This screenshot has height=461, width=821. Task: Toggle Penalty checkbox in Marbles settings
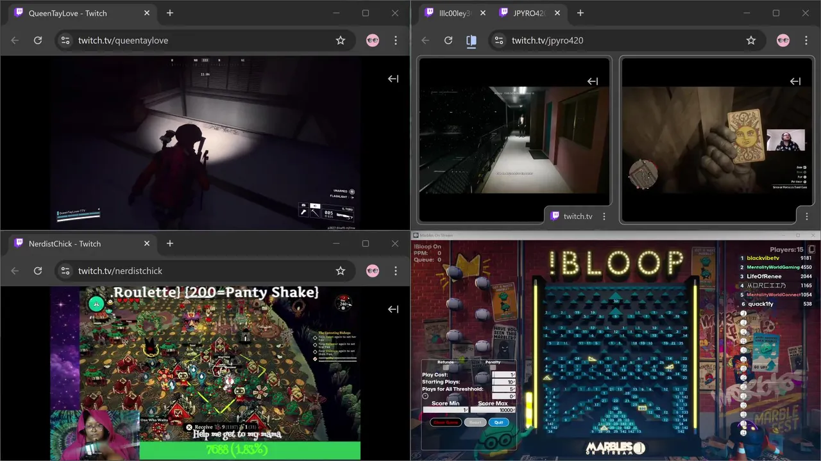(493, 368)
